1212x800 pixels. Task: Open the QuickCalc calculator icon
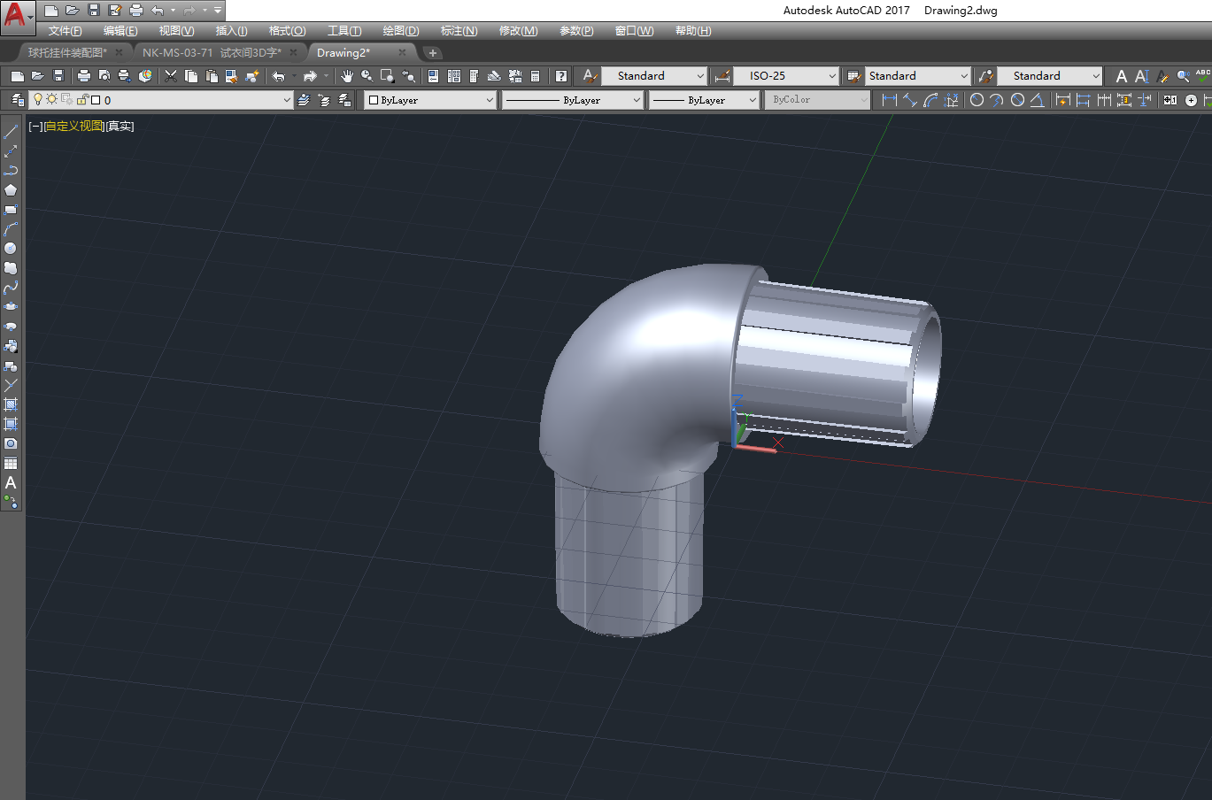[x=536, y=76]
